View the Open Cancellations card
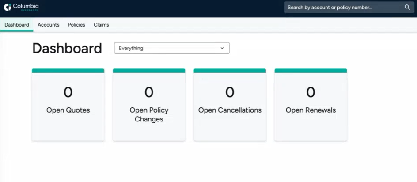 click(230, 105)
